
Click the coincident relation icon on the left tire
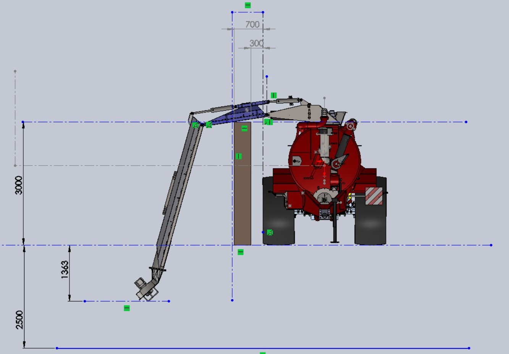point(270,232)
